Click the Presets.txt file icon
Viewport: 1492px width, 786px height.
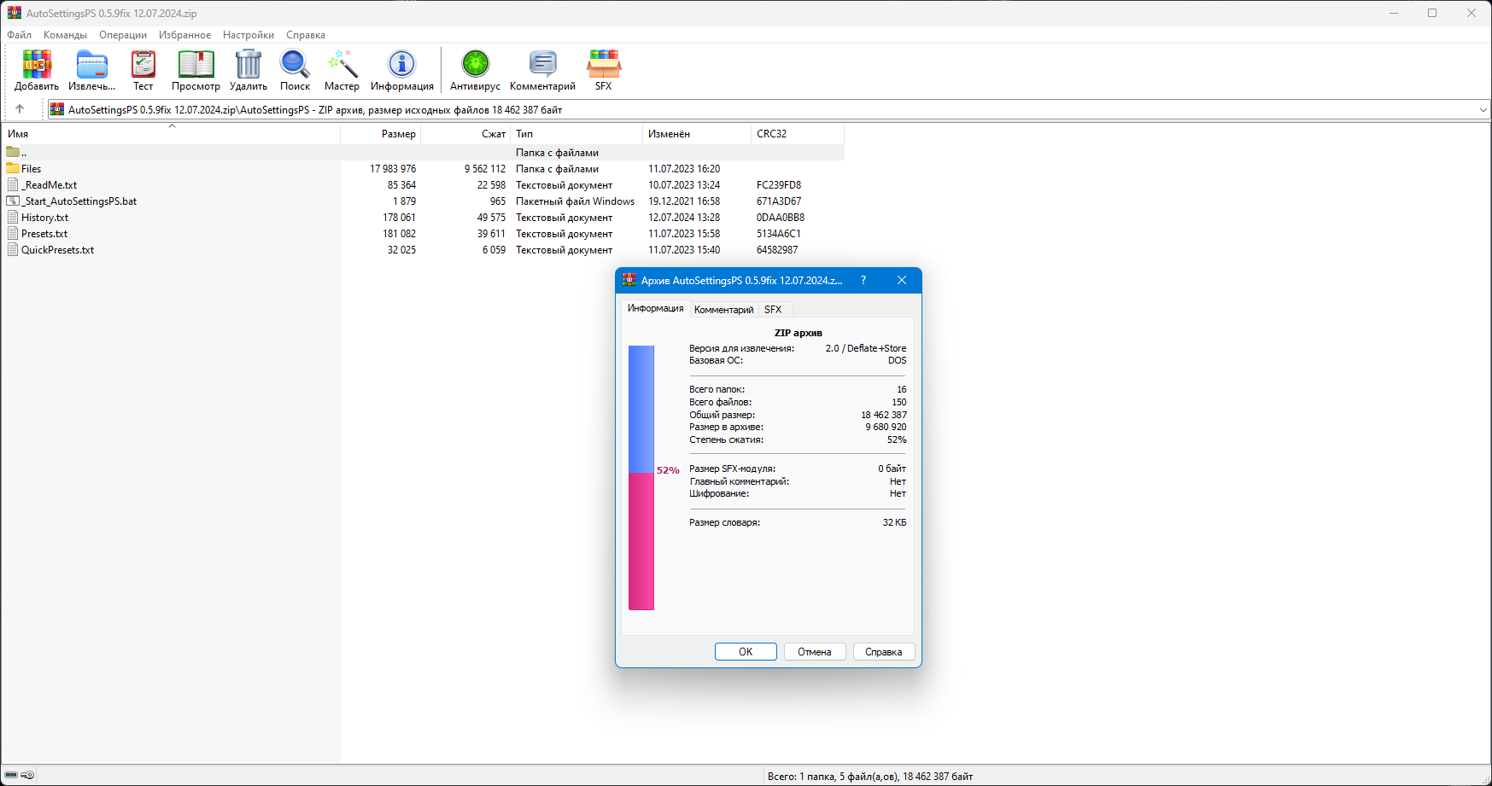[x=13, y=234]
